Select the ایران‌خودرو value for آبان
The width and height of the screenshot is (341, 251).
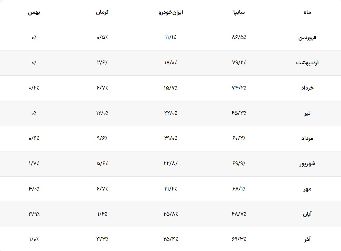[x=170, y=214]
